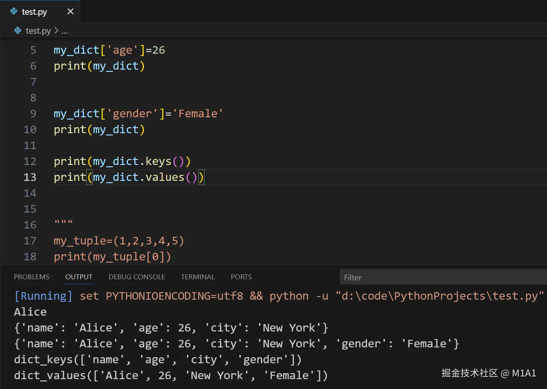Show the PORTS panel tab
This screenshot has height=389, width=547.
[241, 277]
